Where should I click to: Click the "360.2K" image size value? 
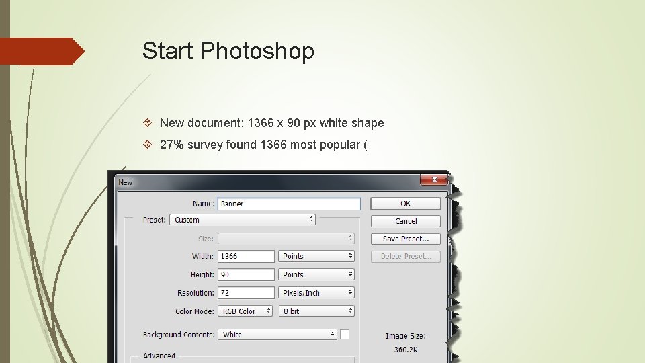(x=406, y=350)
